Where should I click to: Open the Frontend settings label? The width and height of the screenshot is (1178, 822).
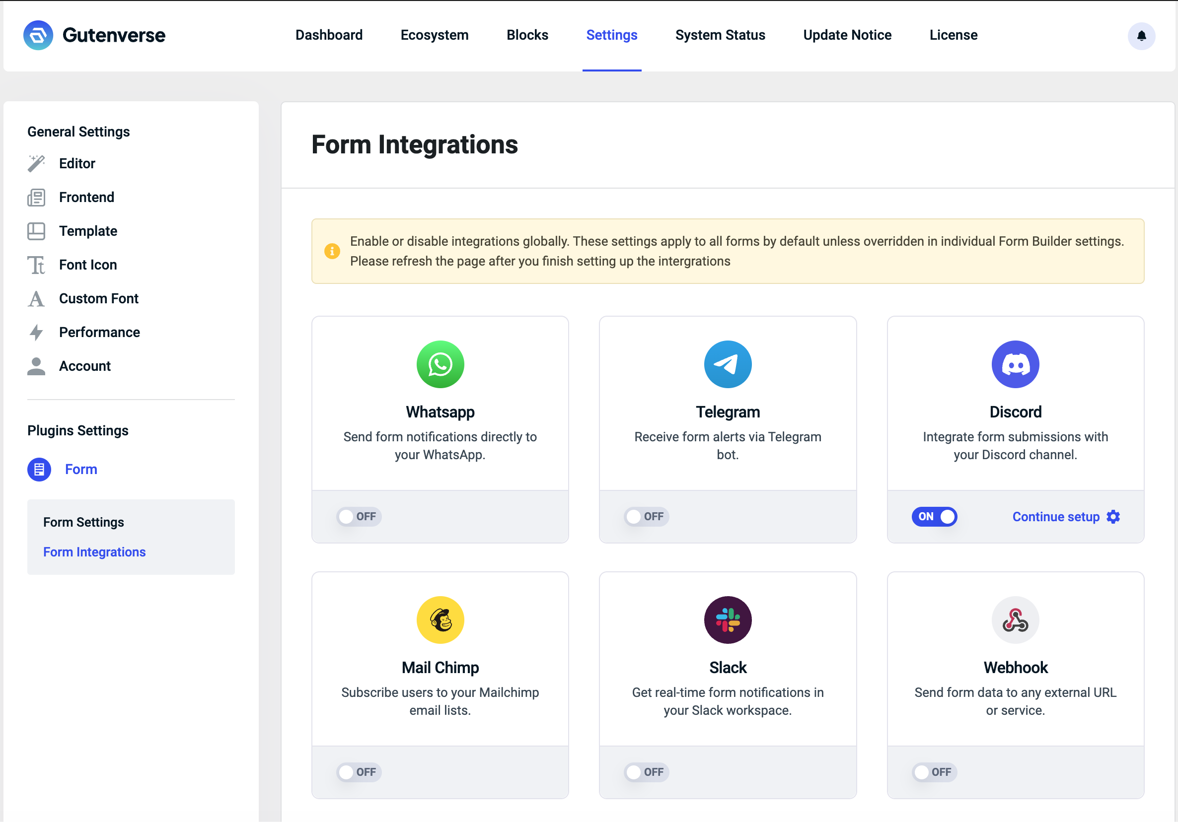(x=87, y=198)
